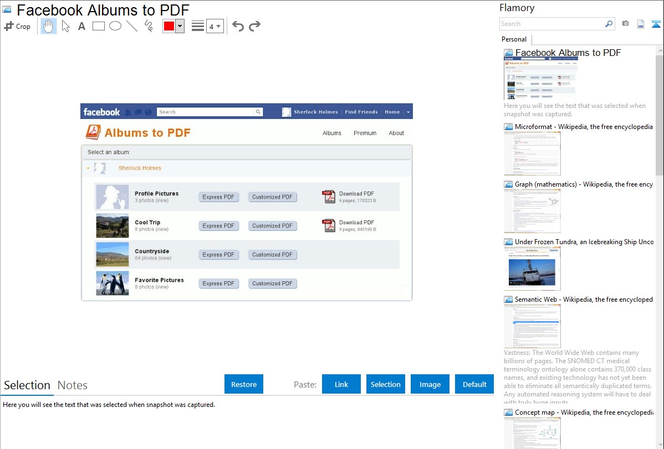The height and width of the screenshot is (449, 664).
Task: Open the Albums menu item
Action: [x=331, y=133]
